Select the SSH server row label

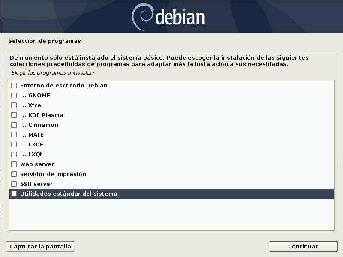(36, 184)
